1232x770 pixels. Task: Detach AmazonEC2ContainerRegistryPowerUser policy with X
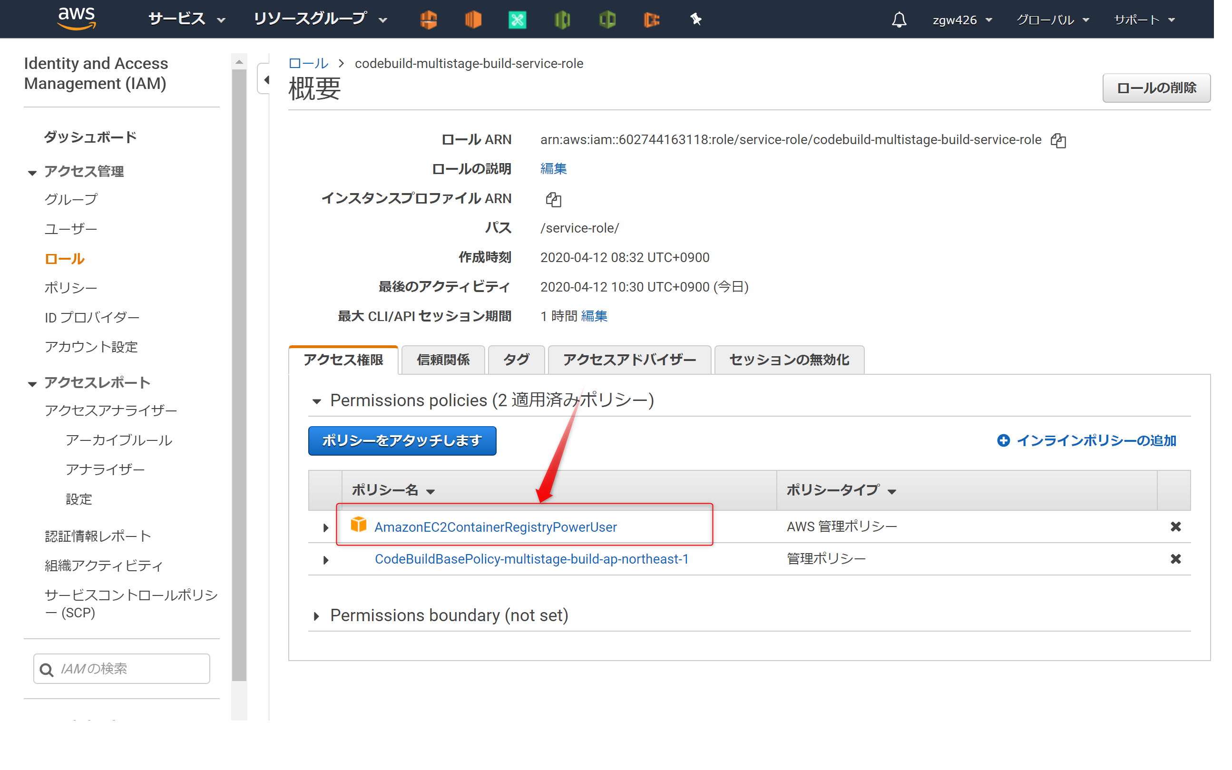[1175, 526]
